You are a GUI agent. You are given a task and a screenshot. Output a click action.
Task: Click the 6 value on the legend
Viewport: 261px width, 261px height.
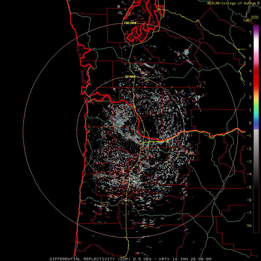coord(250,46)
